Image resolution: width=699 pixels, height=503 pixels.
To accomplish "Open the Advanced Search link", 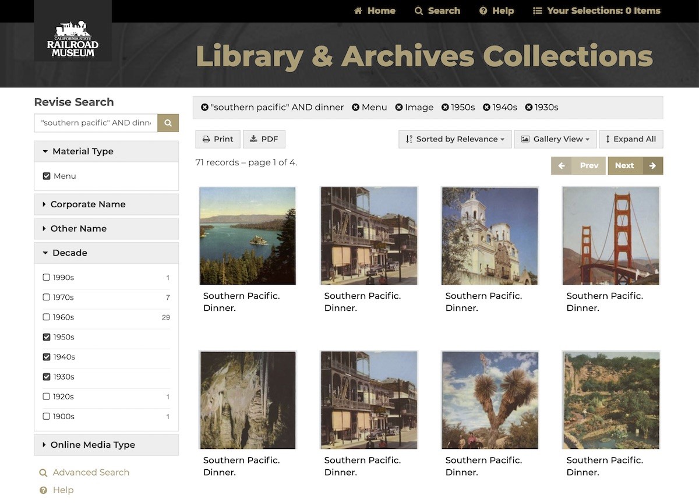I will pyautogui.click(x=91, y=473).
